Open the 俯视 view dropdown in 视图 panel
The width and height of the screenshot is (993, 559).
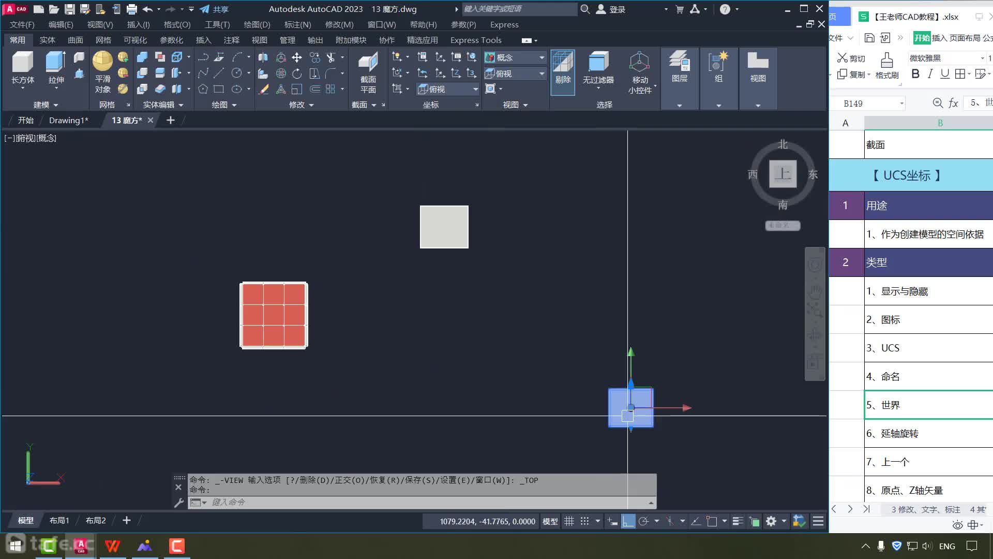pyautogui.click(x=515, y=73)
